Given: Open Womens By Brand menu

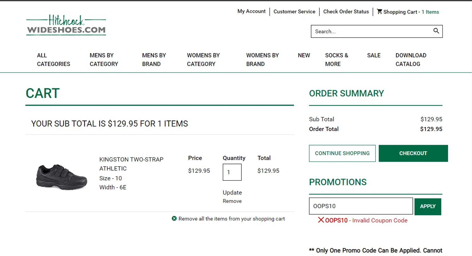Looking at the screenshot, I should (262, 60).
